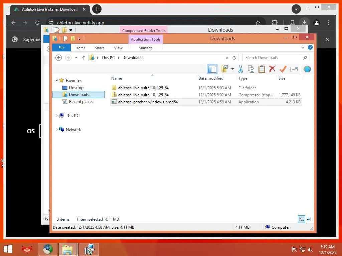The width and height of the screenshot is (342, 256).
Task: Click the Chrome reload button
Action: (37, 23)
